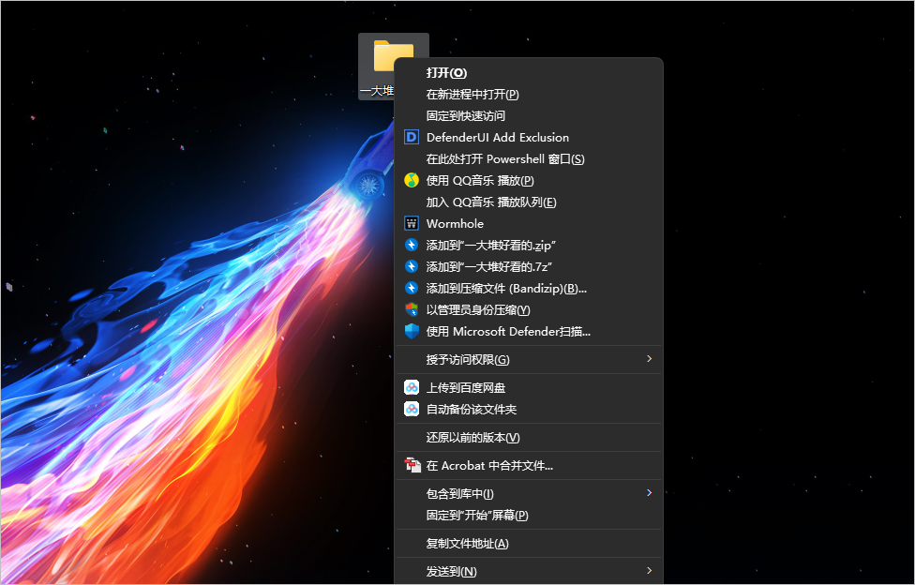Click the DefenderUI blue D icon
Viewport: 915px width, 585px height.
[412, 137]
